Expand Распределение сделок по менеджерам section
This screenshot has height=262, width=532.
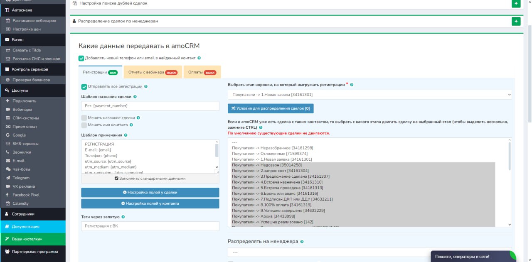516,21
